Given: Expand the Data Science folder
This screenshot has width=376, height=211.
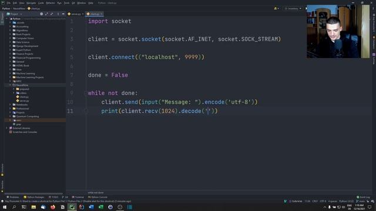Looking at the screenshot, I should click(11, 42).
